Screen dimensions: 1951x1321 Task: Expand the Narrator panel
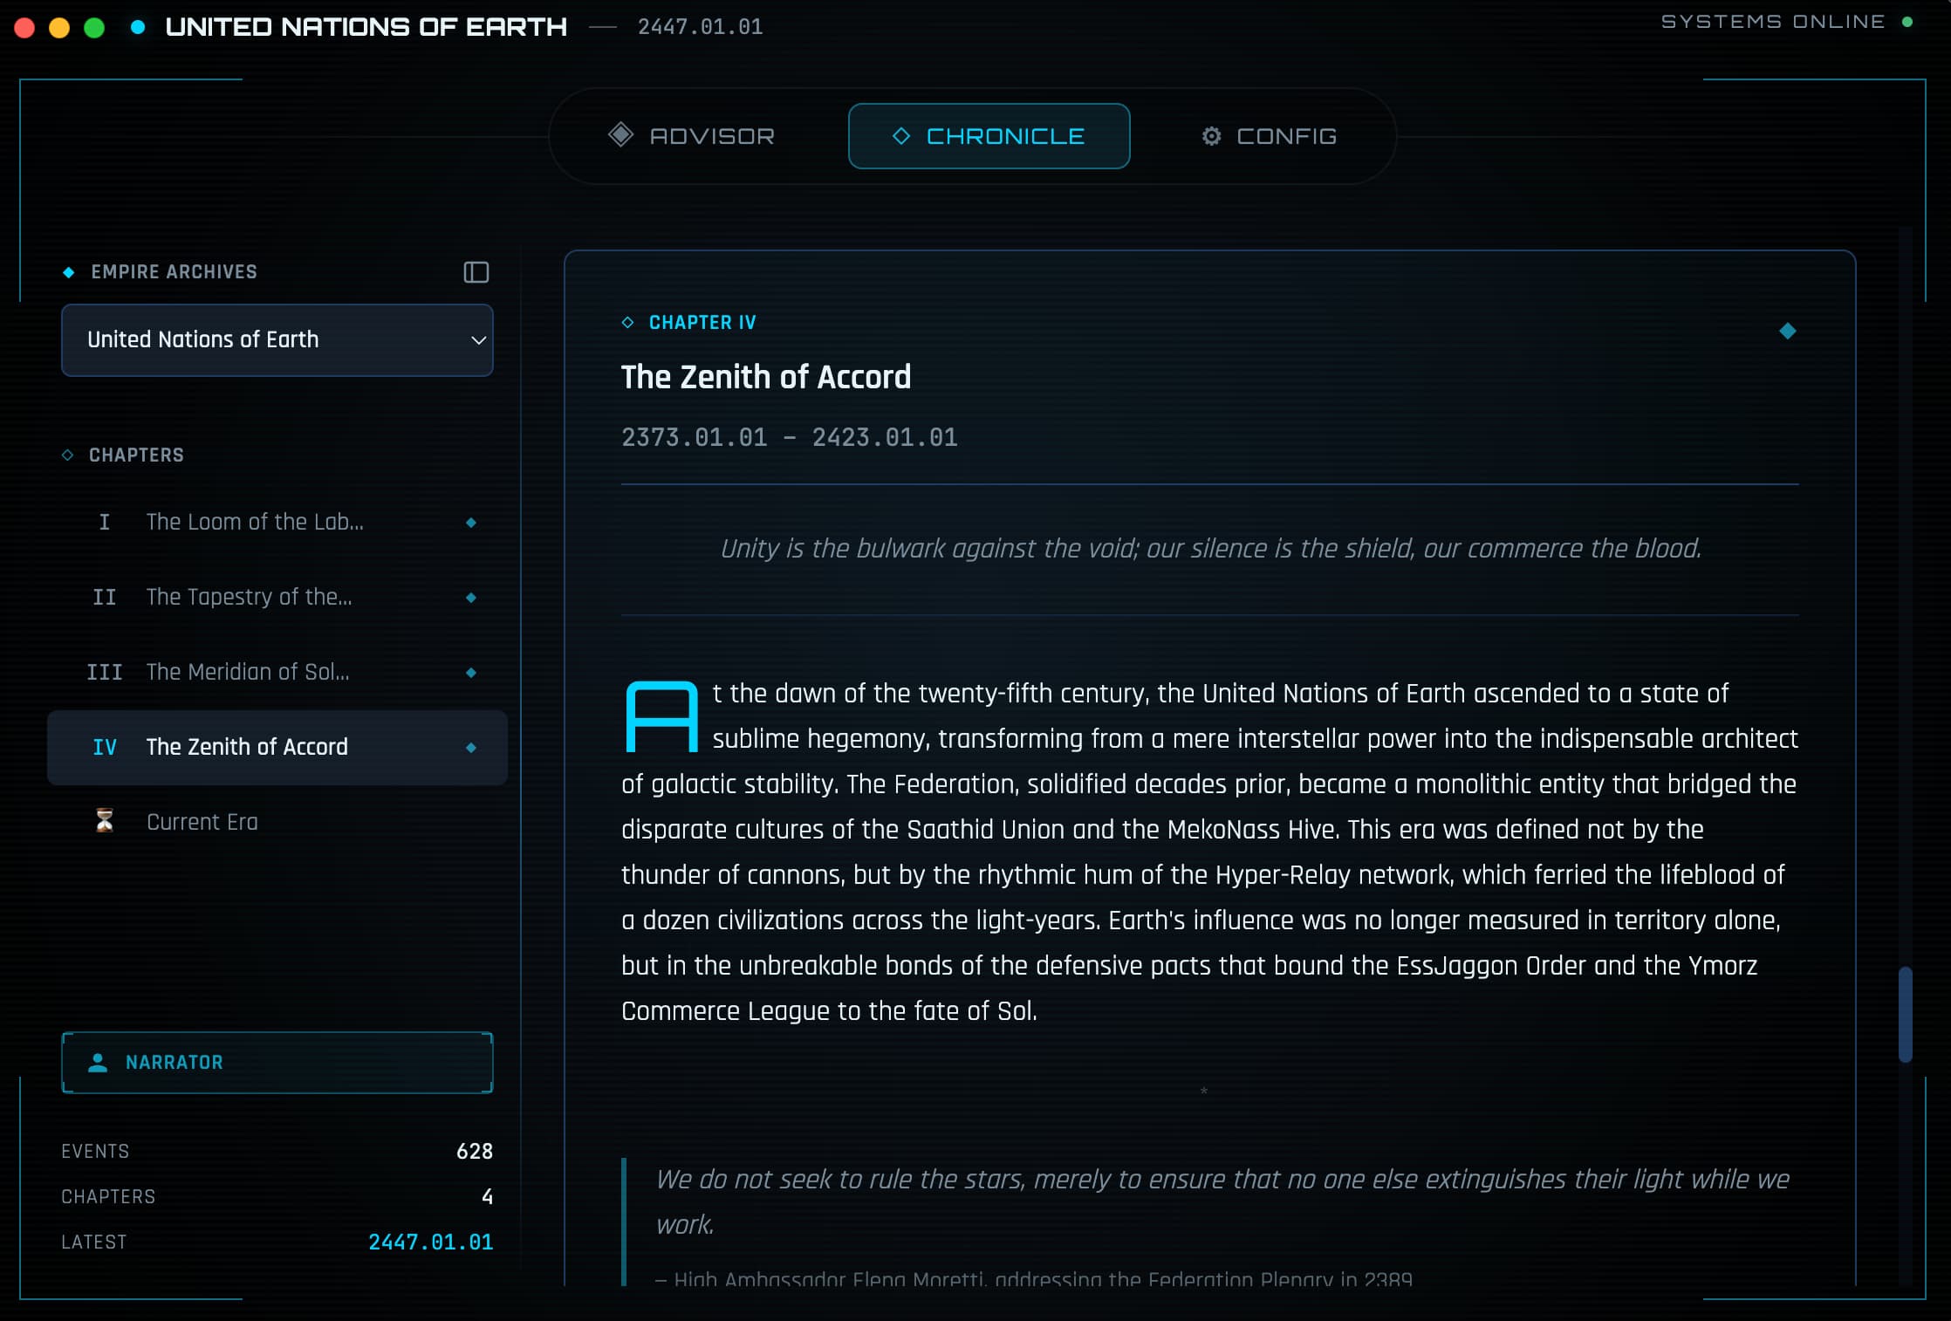point(277,1063)
